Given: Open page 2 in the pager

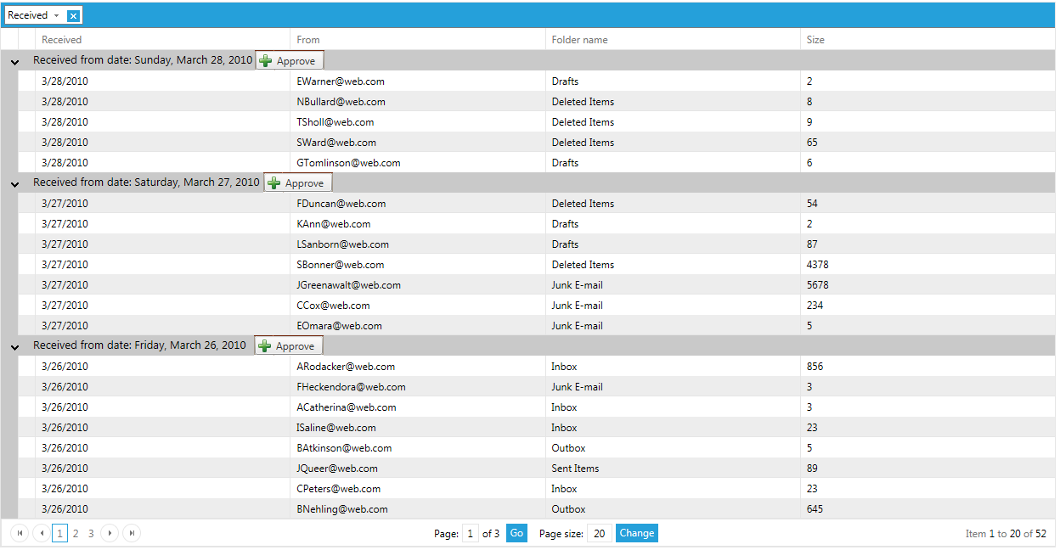Looking at the screenshot, I should coord(76,533).
